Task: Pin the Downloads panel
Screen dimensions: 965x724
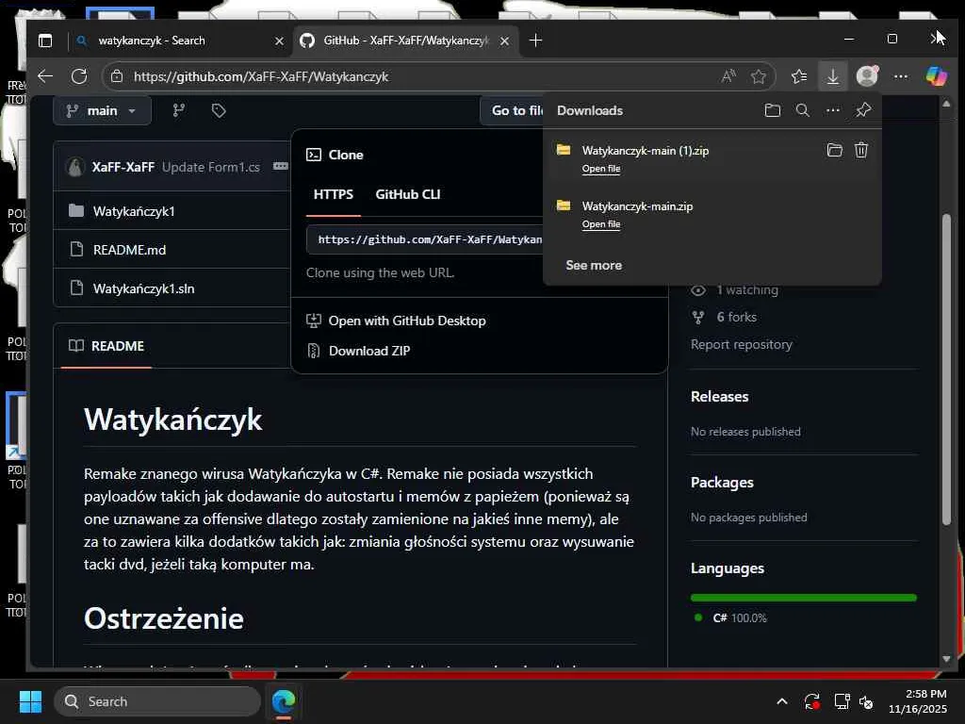Action: [x=863, y=110]
